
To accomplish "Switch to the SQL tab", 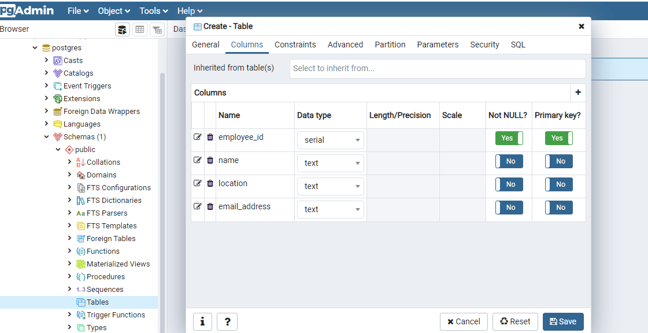I will pyautogui.click(x=518, y=45).
